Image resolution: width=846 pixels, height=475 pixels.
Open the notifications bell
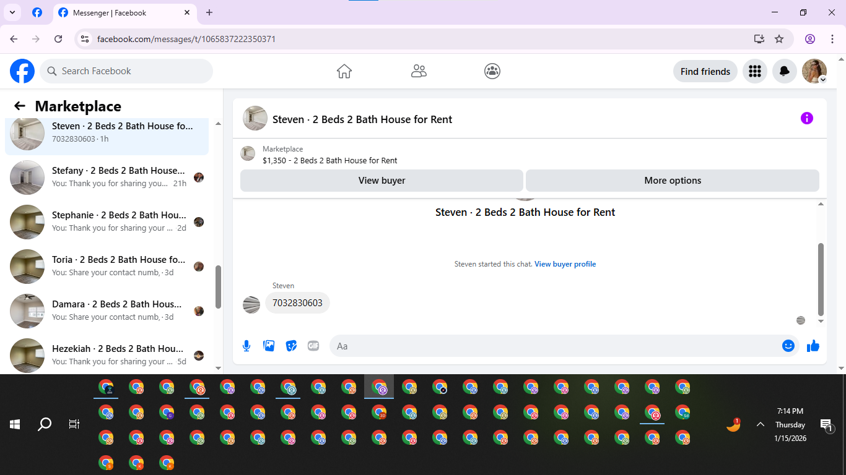[x=785, y=71]
